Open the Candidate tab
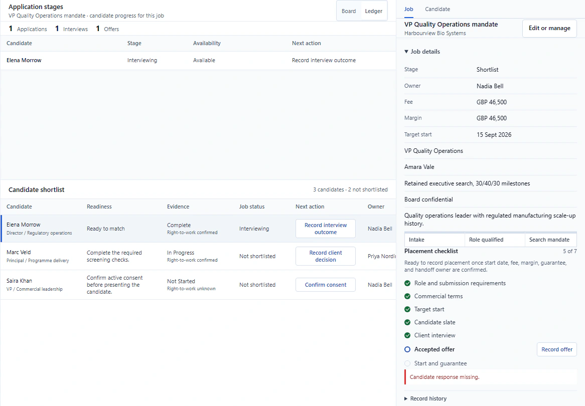585x406 pixels. (437, 9)
